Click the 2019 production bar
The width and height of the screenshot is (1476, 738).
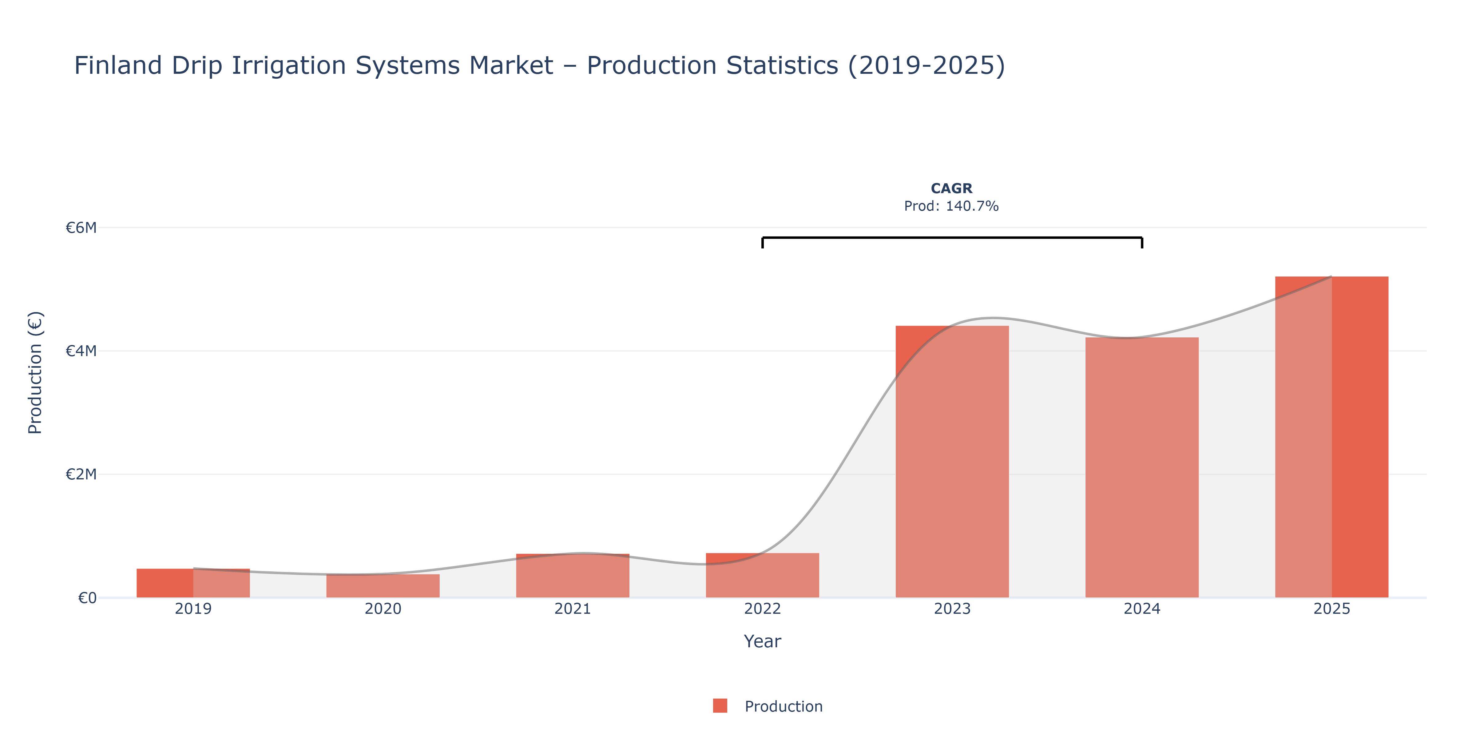[x=193, y=583]
